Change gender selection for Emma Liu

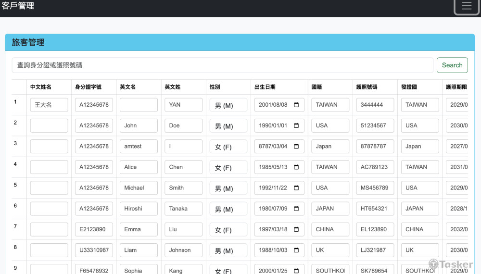[228, 230]
